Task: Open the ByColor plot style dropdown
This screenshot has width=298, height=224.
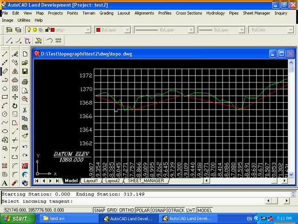Action: pos(291,30)
